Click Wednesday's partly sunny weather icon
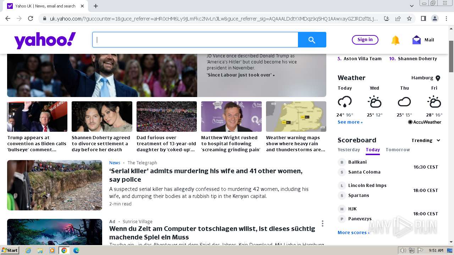The height and width of the screenshot is (255, 454). (x=374, y=102)
